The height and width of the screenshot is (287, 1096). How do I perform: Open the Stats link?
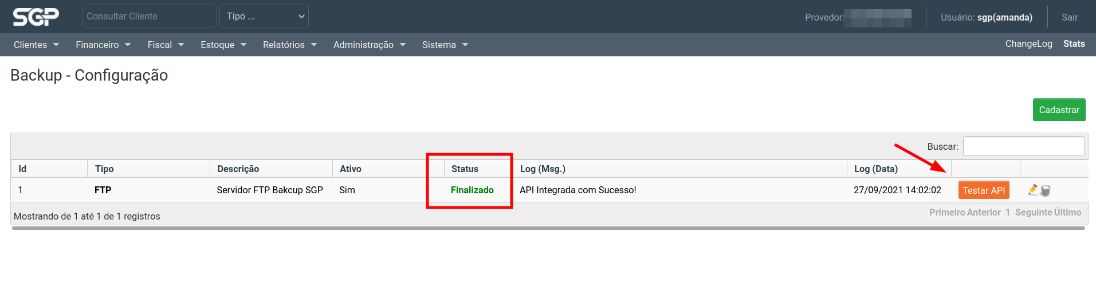1074,44
